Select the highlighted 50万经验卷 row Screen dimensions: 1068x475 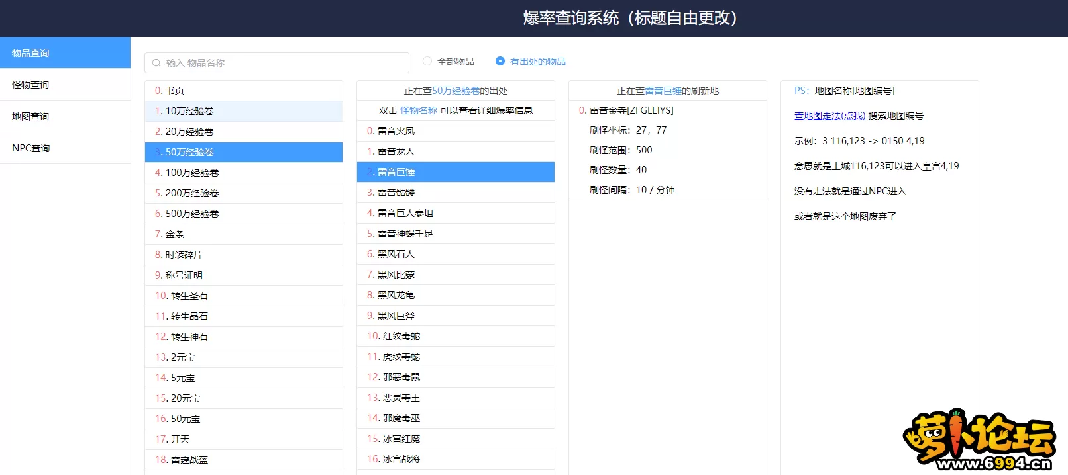[x=244, y=152]
